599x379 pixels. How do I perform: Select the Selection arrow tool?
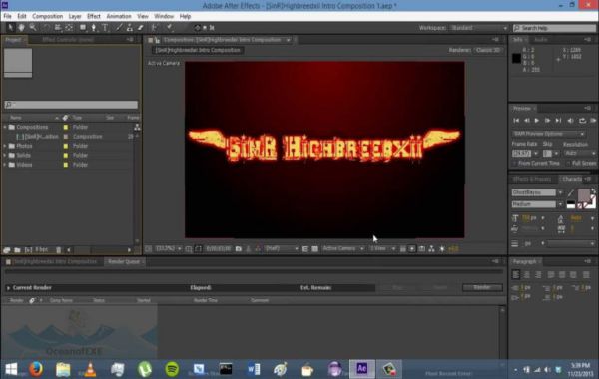[10, 28]
